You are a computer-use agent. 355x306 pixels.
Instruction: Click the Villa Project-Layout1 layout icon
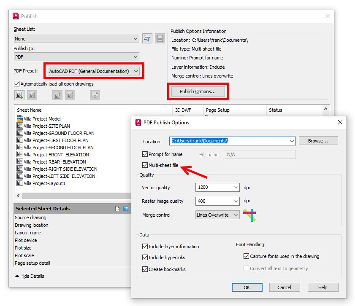(20, 183)
